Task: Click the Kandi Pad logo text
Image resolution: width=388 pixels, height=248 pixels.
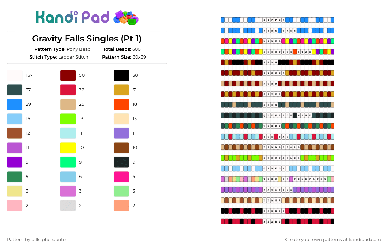Action: [x=72, y=17]
